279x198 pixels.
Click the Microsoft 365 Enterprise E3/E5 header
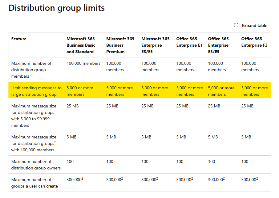(x=155, y=45)
